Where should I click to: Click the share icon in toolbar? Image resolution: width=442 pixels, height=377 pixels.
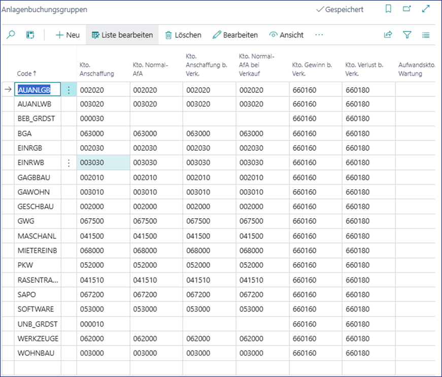click(x=388, y=35)
